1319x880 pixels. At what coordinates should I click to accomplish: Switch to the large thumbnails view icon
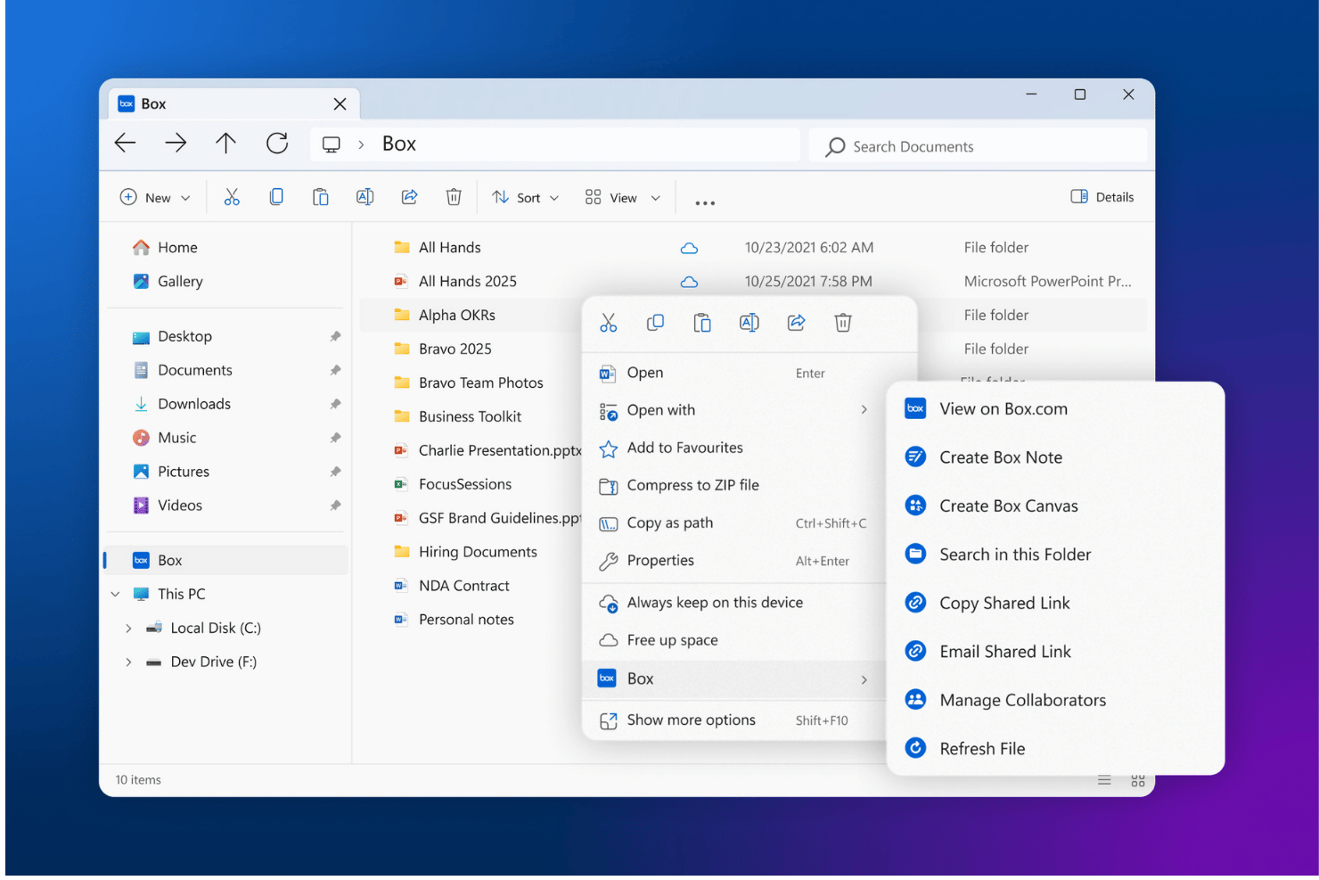(1138, 780)
